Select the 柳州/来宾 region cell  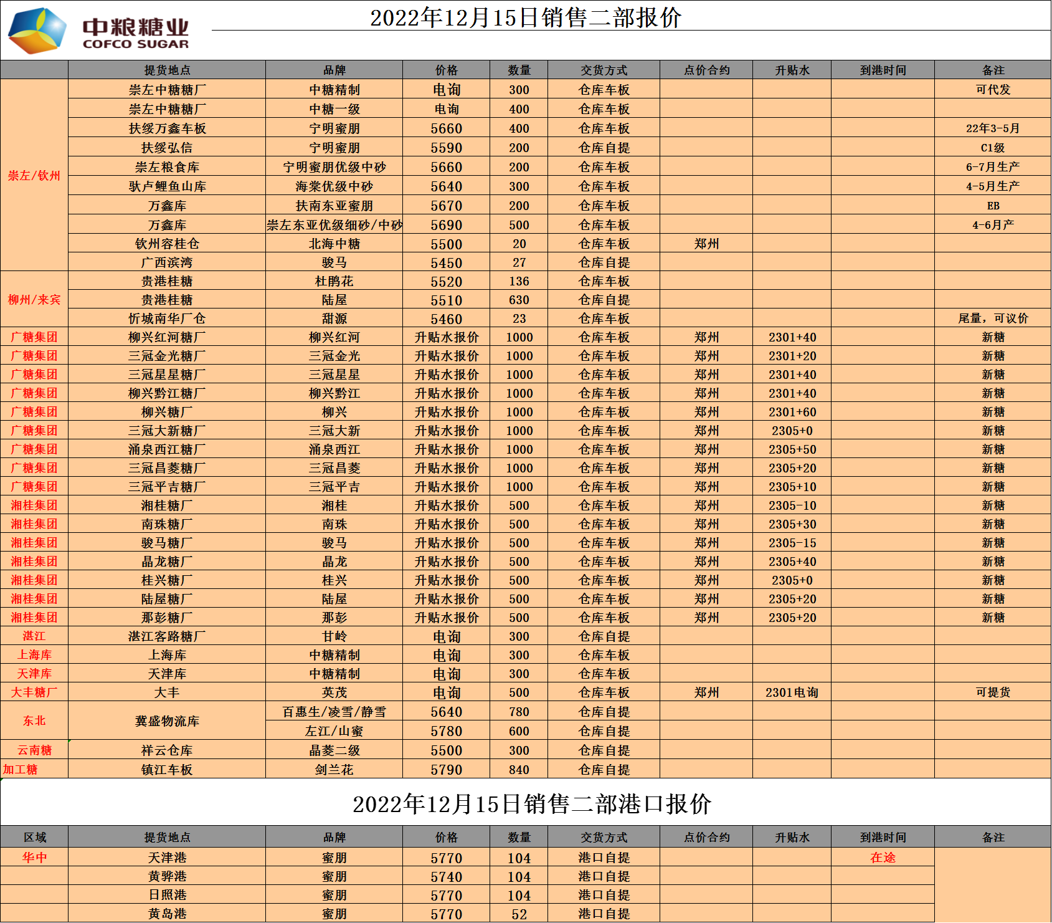point(34,300)
